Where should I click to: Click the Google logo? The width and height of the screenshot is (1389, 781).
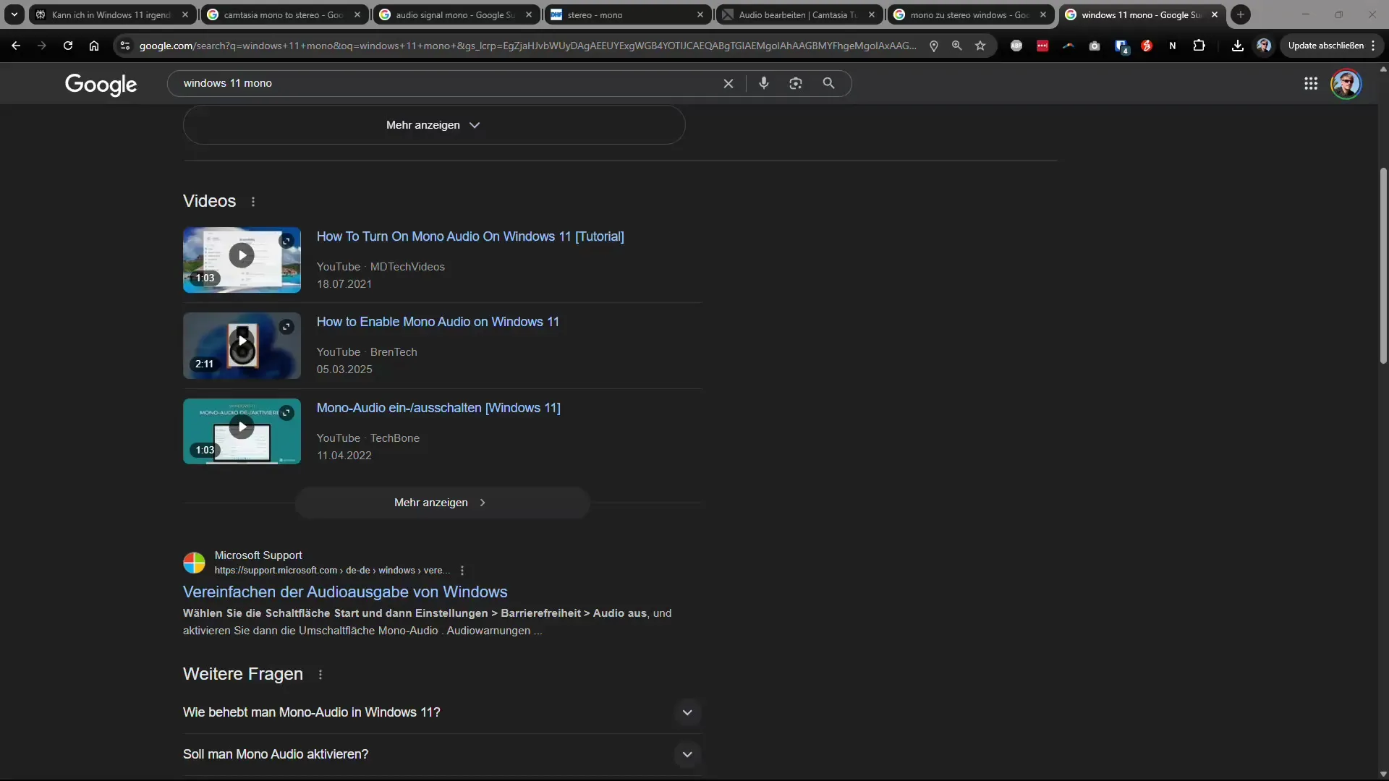(x=101, y=84)
